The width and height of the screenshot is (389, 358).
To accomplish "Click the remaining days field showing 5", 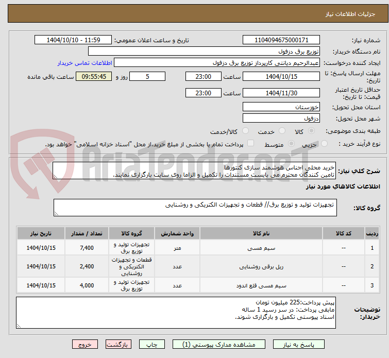I will (147, 76).
